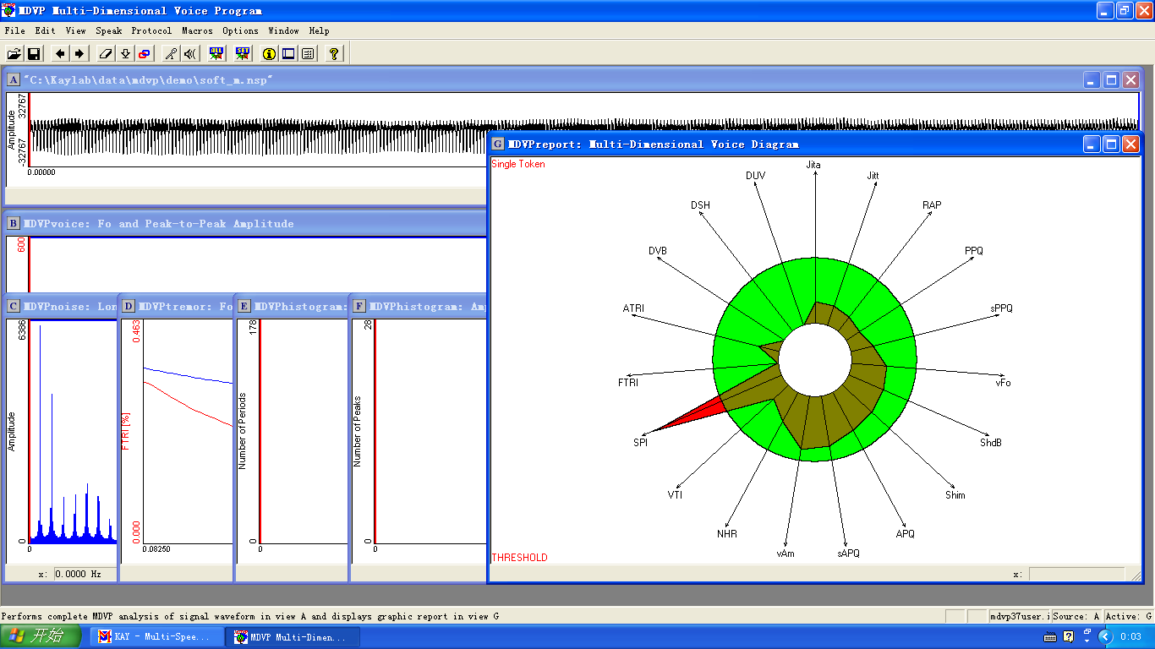Click the VTI parameter label
Viewport: 1155px width, 649px height.
coord(675,494)
